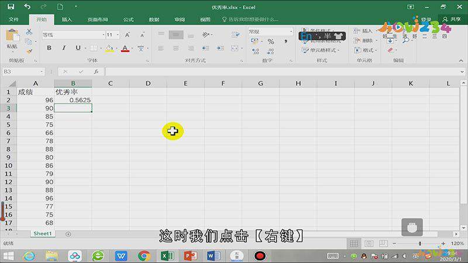
Task: Center text horizontally
Action: (x=176, y=48)
